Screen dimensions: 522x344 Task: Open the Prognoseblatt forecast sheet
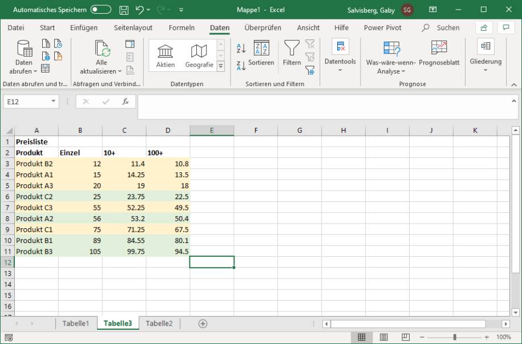click(439, 55)
